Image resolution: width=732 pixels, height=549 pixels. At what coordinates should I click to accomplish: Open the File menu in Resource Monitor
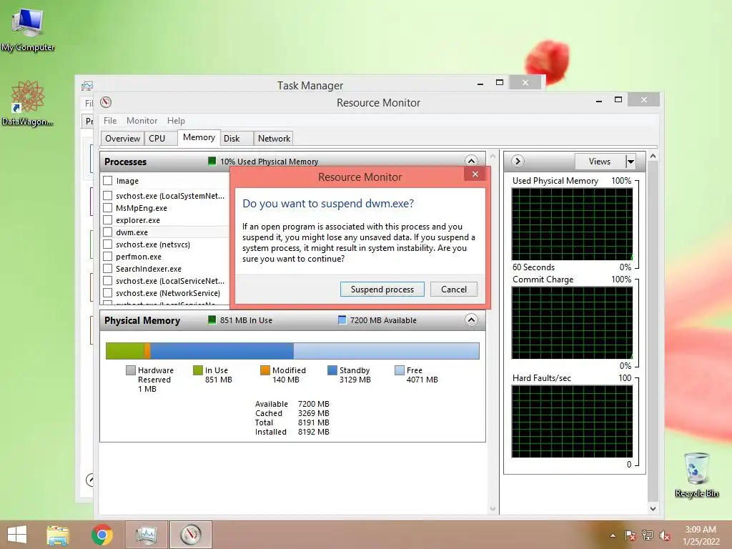(x=110, y=120)
